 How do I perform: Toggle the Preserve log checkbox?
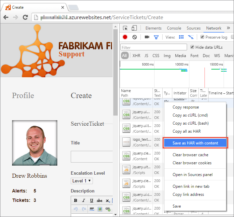tap(202, 37)
